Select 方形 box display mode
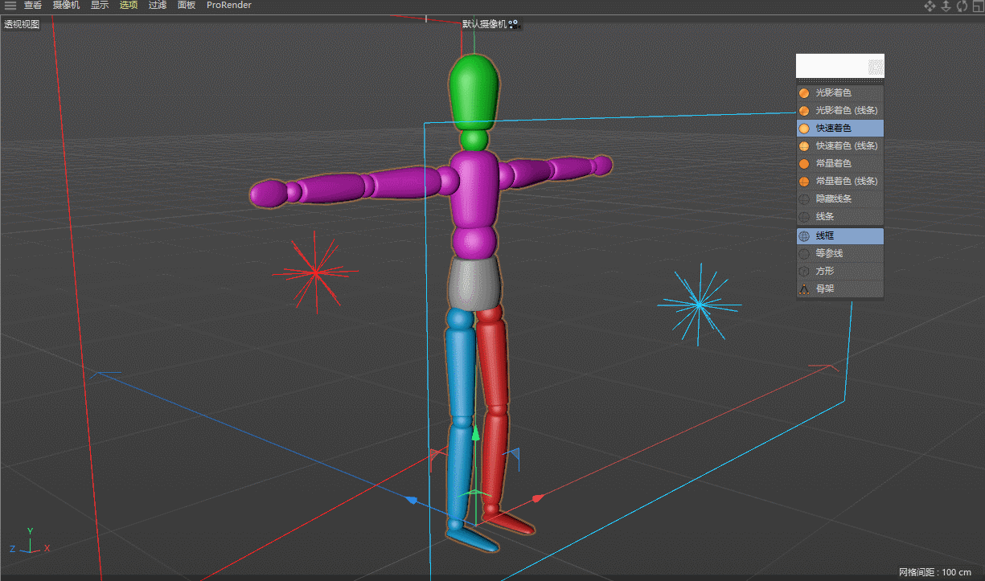985x581 pixels. (x=840, y=272)
